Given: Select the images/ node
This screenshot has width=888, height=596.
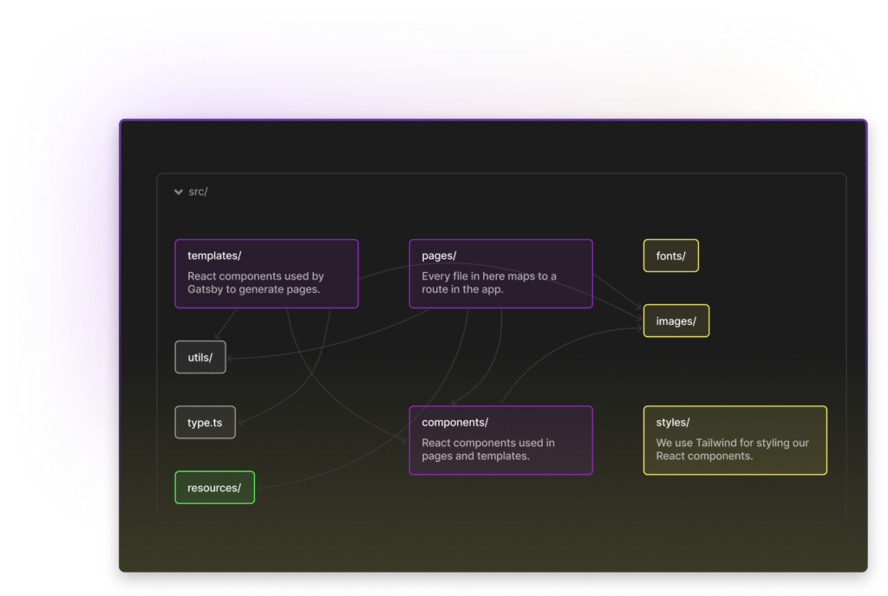Looking at the screenshot, I should point(676,321).
